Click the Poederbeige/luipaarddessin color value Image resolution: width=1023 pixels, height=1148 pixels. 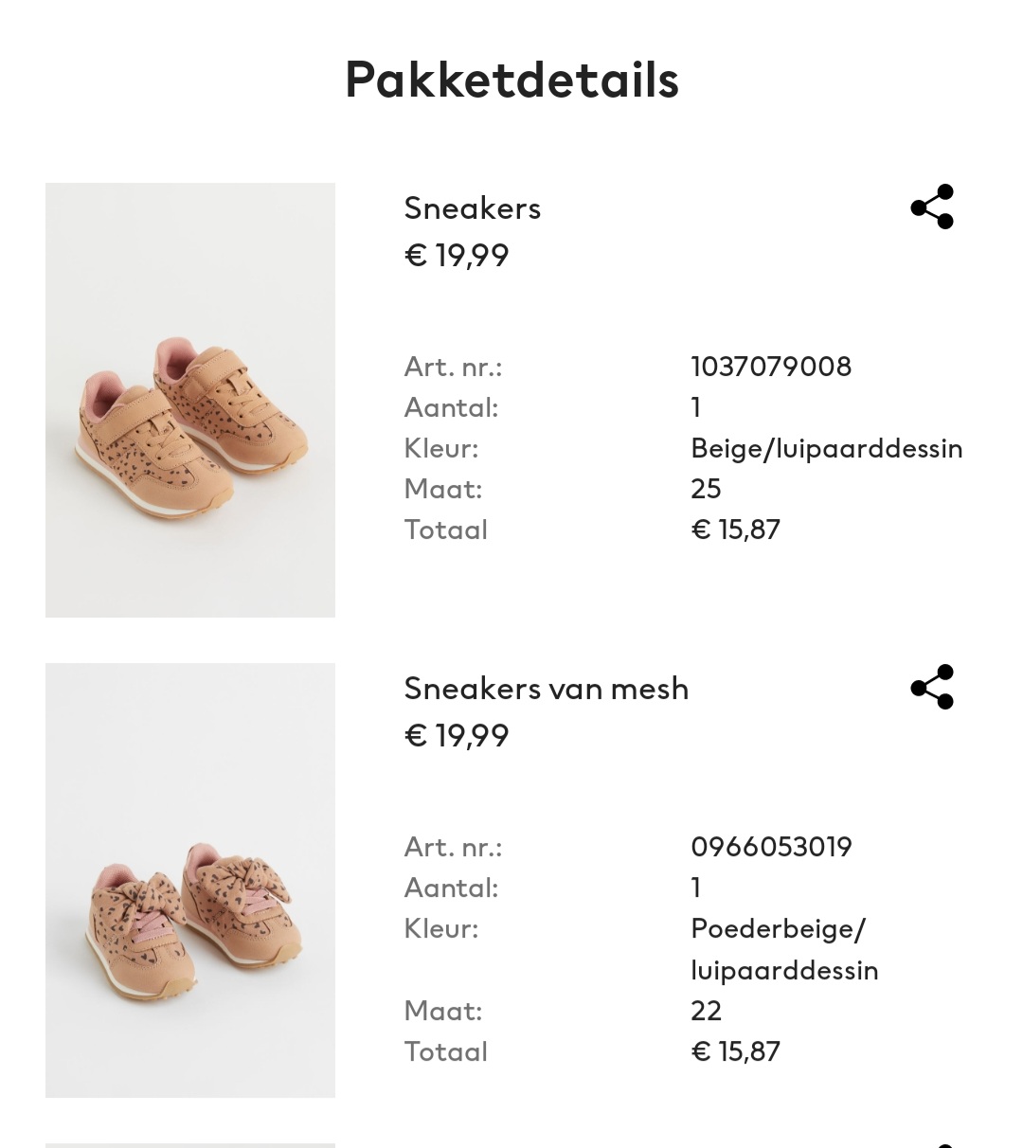(x=784, y=949)
